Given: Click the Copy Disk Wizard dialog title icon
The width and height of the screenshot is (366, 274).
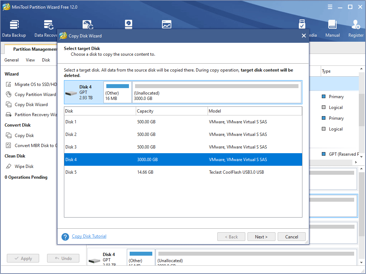Looking at the screenshot, I should coord(63,36).
